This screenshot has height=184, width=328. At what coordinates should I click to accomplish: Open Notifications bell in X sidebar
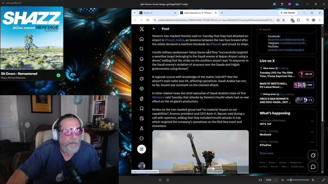142,59
